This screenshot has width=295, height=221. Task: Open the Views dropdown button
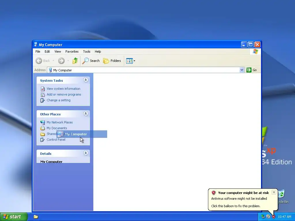131,61
